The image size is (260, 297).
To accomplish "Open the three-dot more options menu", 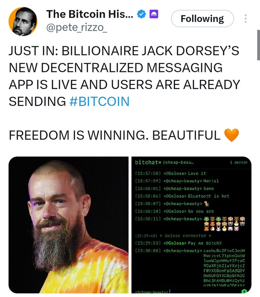I will click(246, 19).
